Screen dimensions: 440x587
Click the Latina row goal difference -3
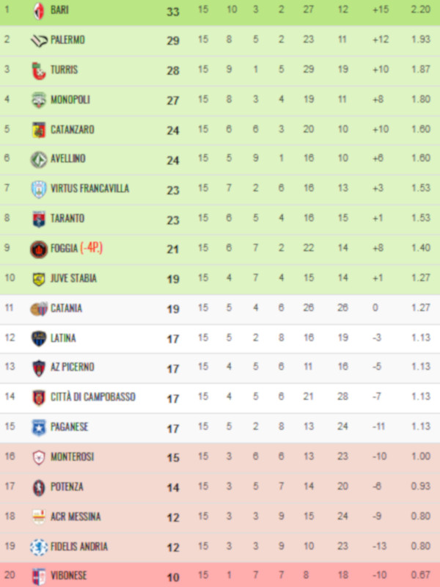[377, 338]
